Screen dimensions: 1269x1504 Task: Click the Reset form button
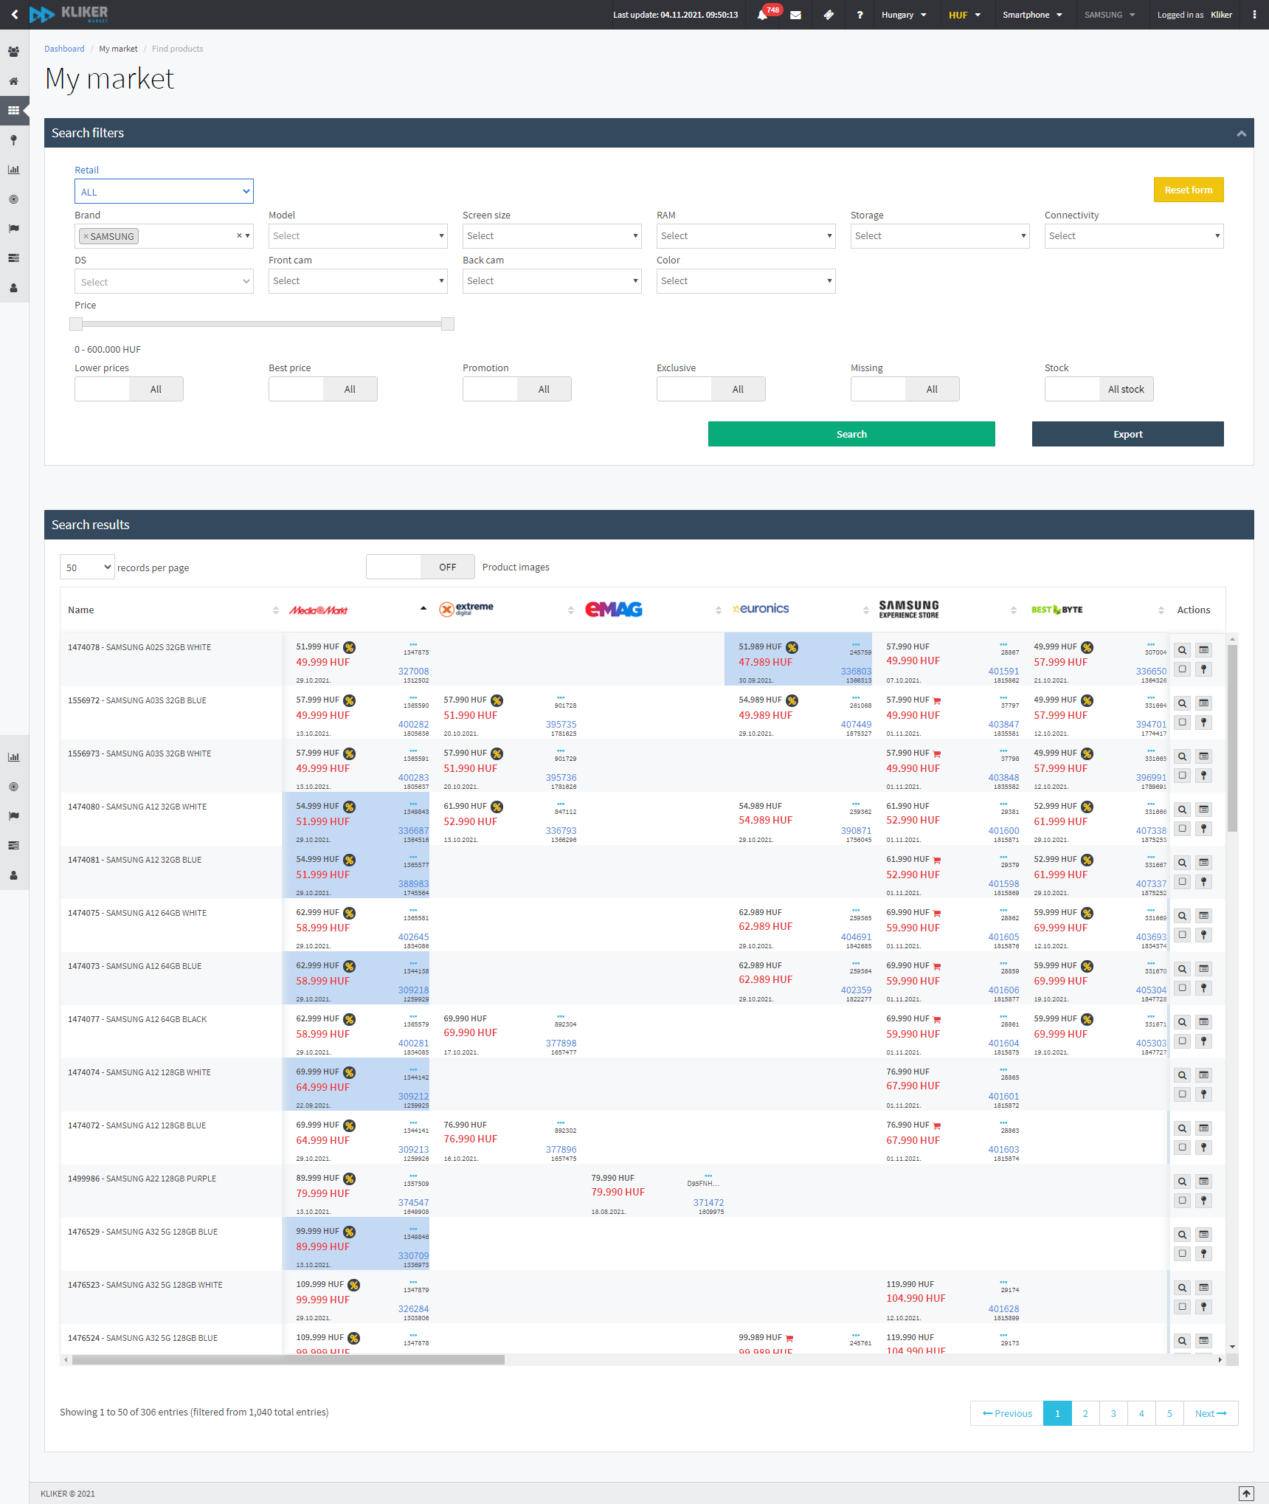pos(1189,190)
